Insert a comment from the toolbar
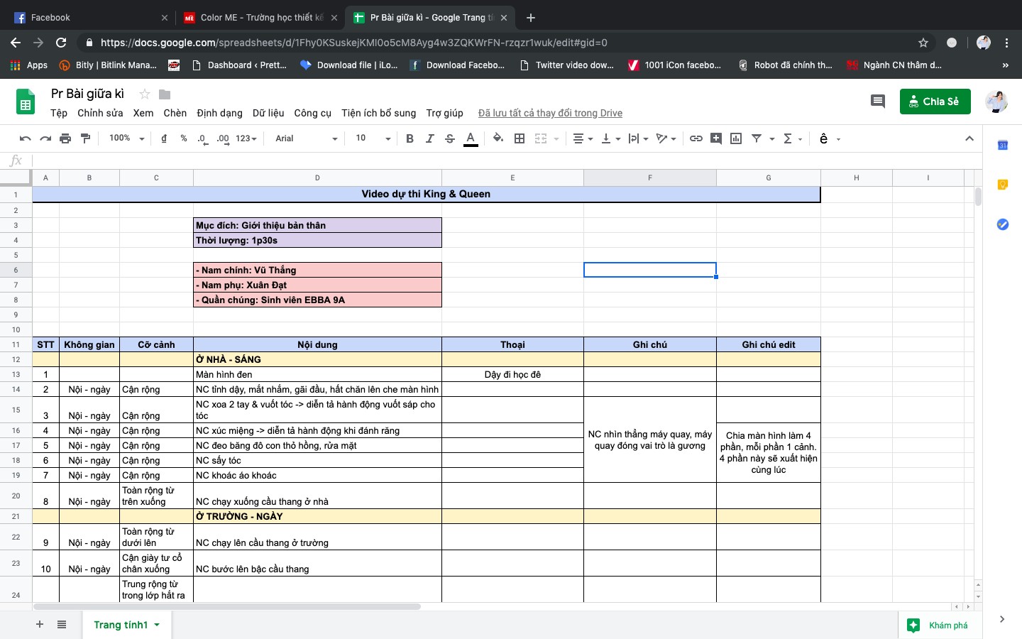The image size is (1022, 639). (716, 138)
